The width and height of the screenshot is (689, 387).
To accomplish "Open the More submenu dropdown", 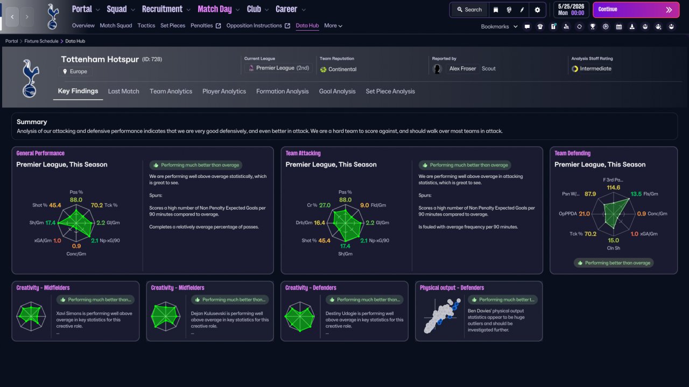I will click(x=333, y=26).
